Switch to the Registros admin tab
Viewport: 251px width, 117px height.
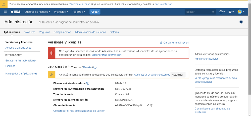(44, 32)
